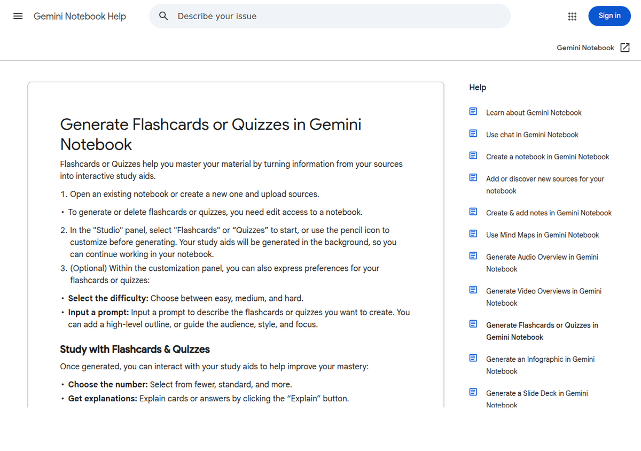Focus the Describe your issue search field

330,16
